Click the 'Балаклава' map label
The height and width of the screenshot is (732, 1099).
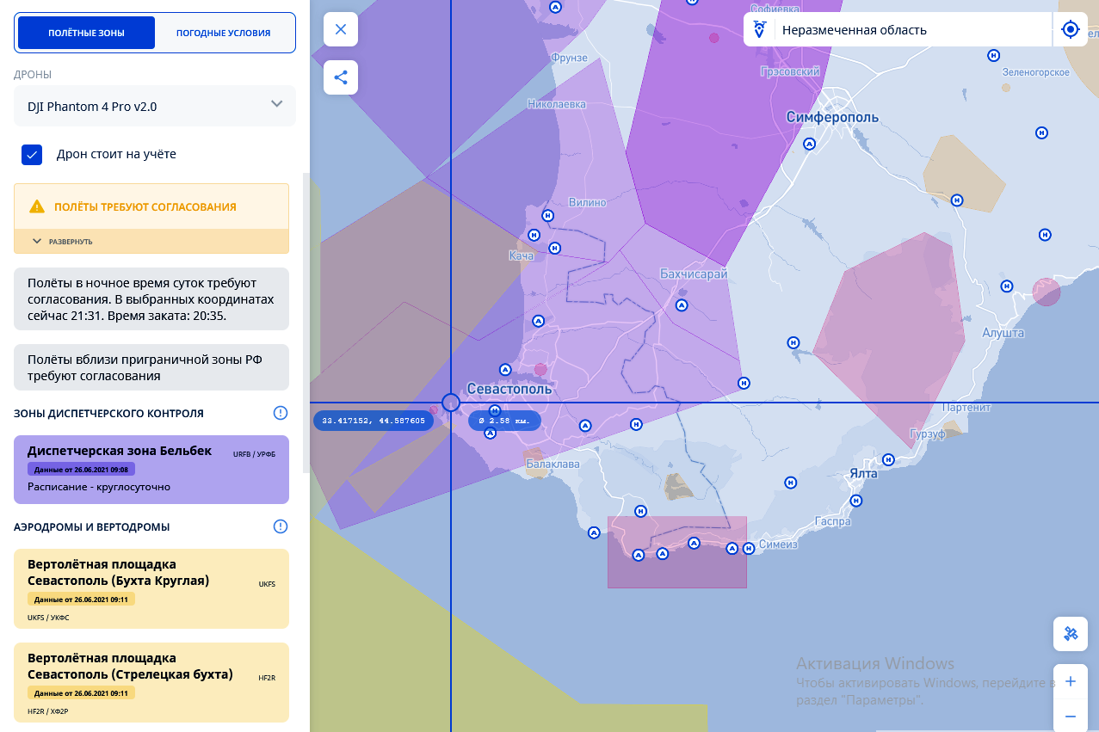(553, 464)
